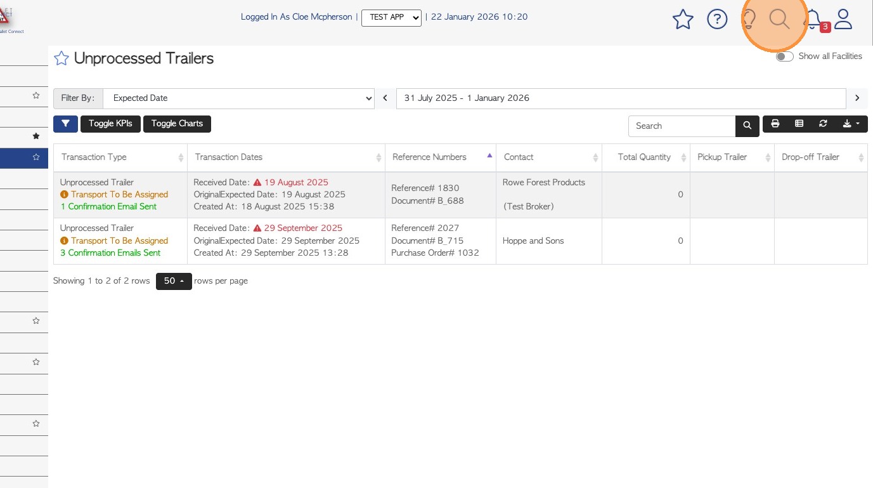Click the Toggle Charts button
Viewport: 873px width, 488px height.
tap(177, 124)
